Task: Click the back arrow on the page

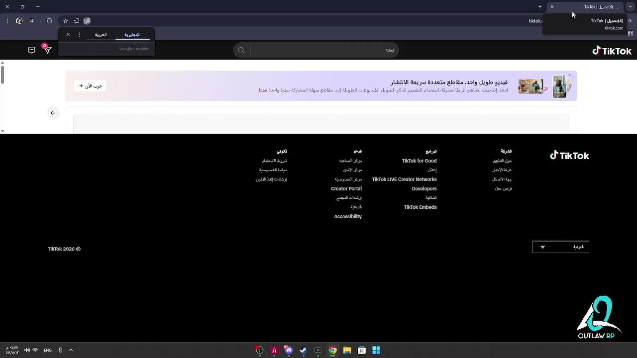Action: (53, 113)
